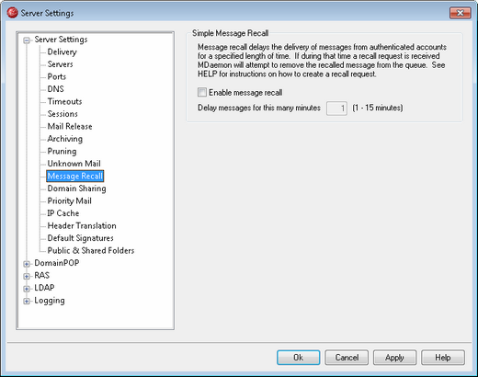Select Public & Shared Folders

pos(91,250)
